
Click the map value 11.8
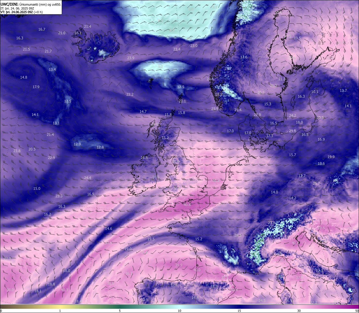(214, 286)
